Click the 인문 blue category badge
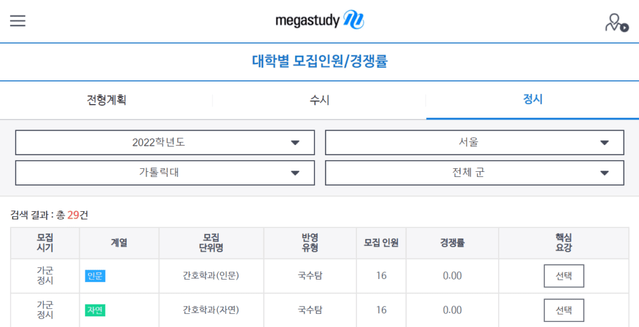Viewport: 639px width, 327px height. [95, 276]
